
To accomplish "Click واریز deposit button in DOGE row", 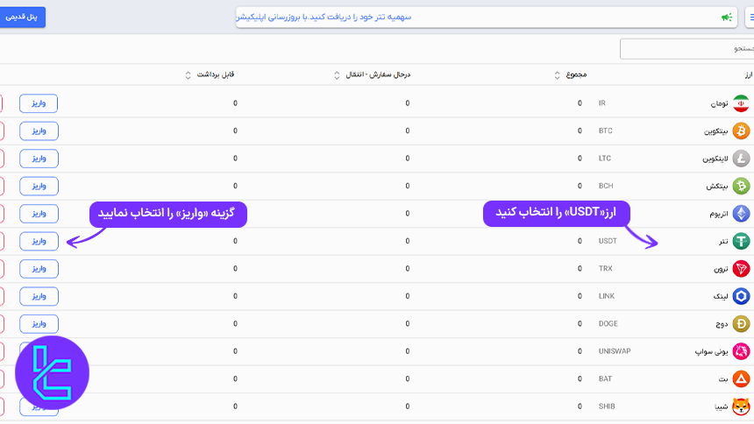I will 39,324.
